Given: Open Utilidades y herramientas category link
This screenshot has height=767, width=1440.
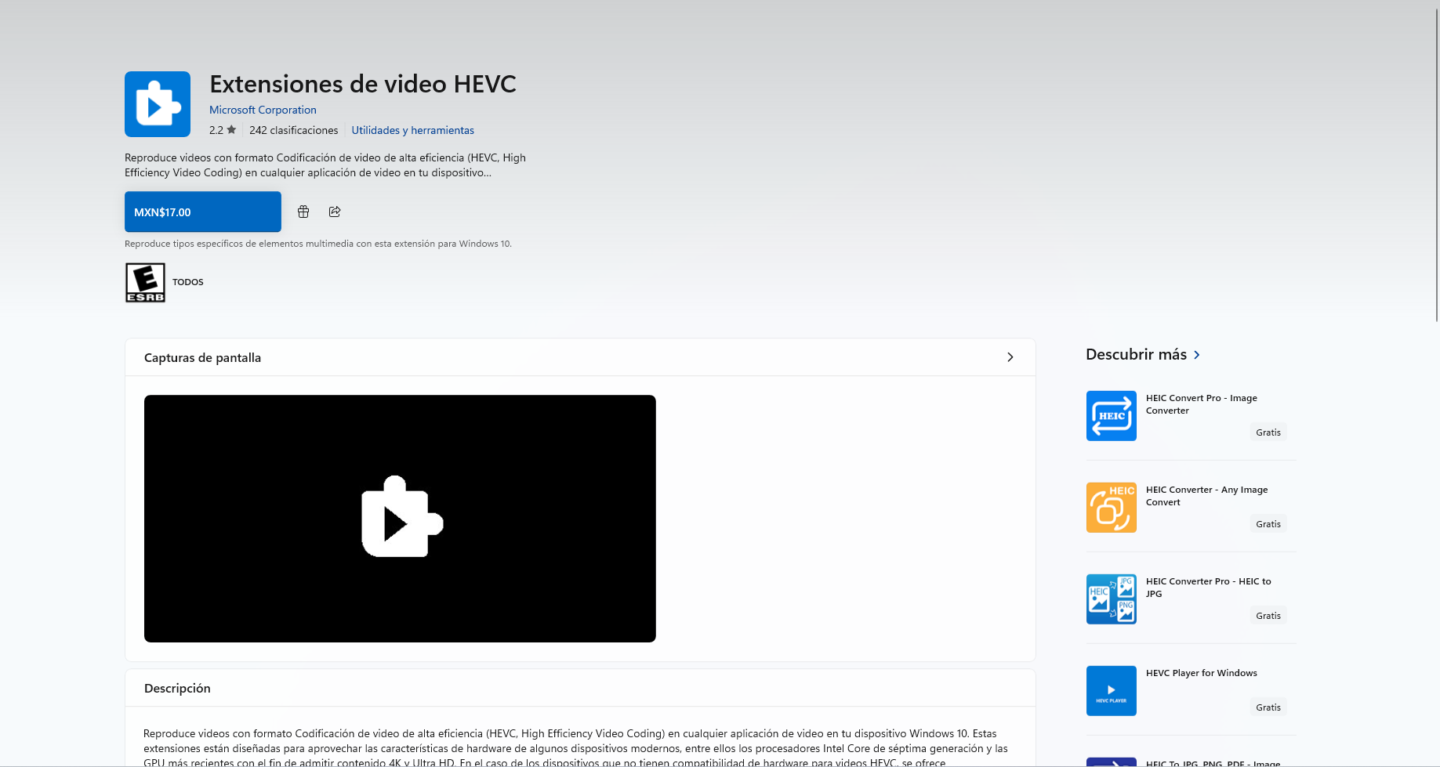Looking at the screenshot, I should coord(412,130).
